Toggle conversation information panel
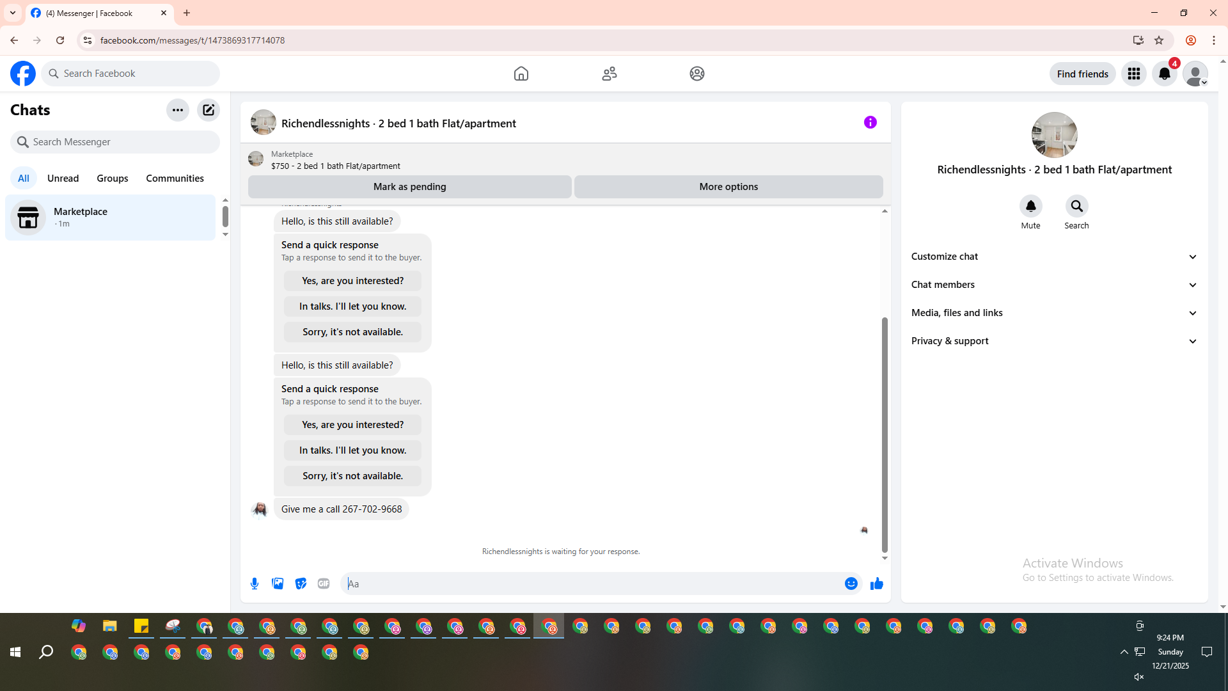Viewport: 1228px width, 691px height. click(870, 122)
